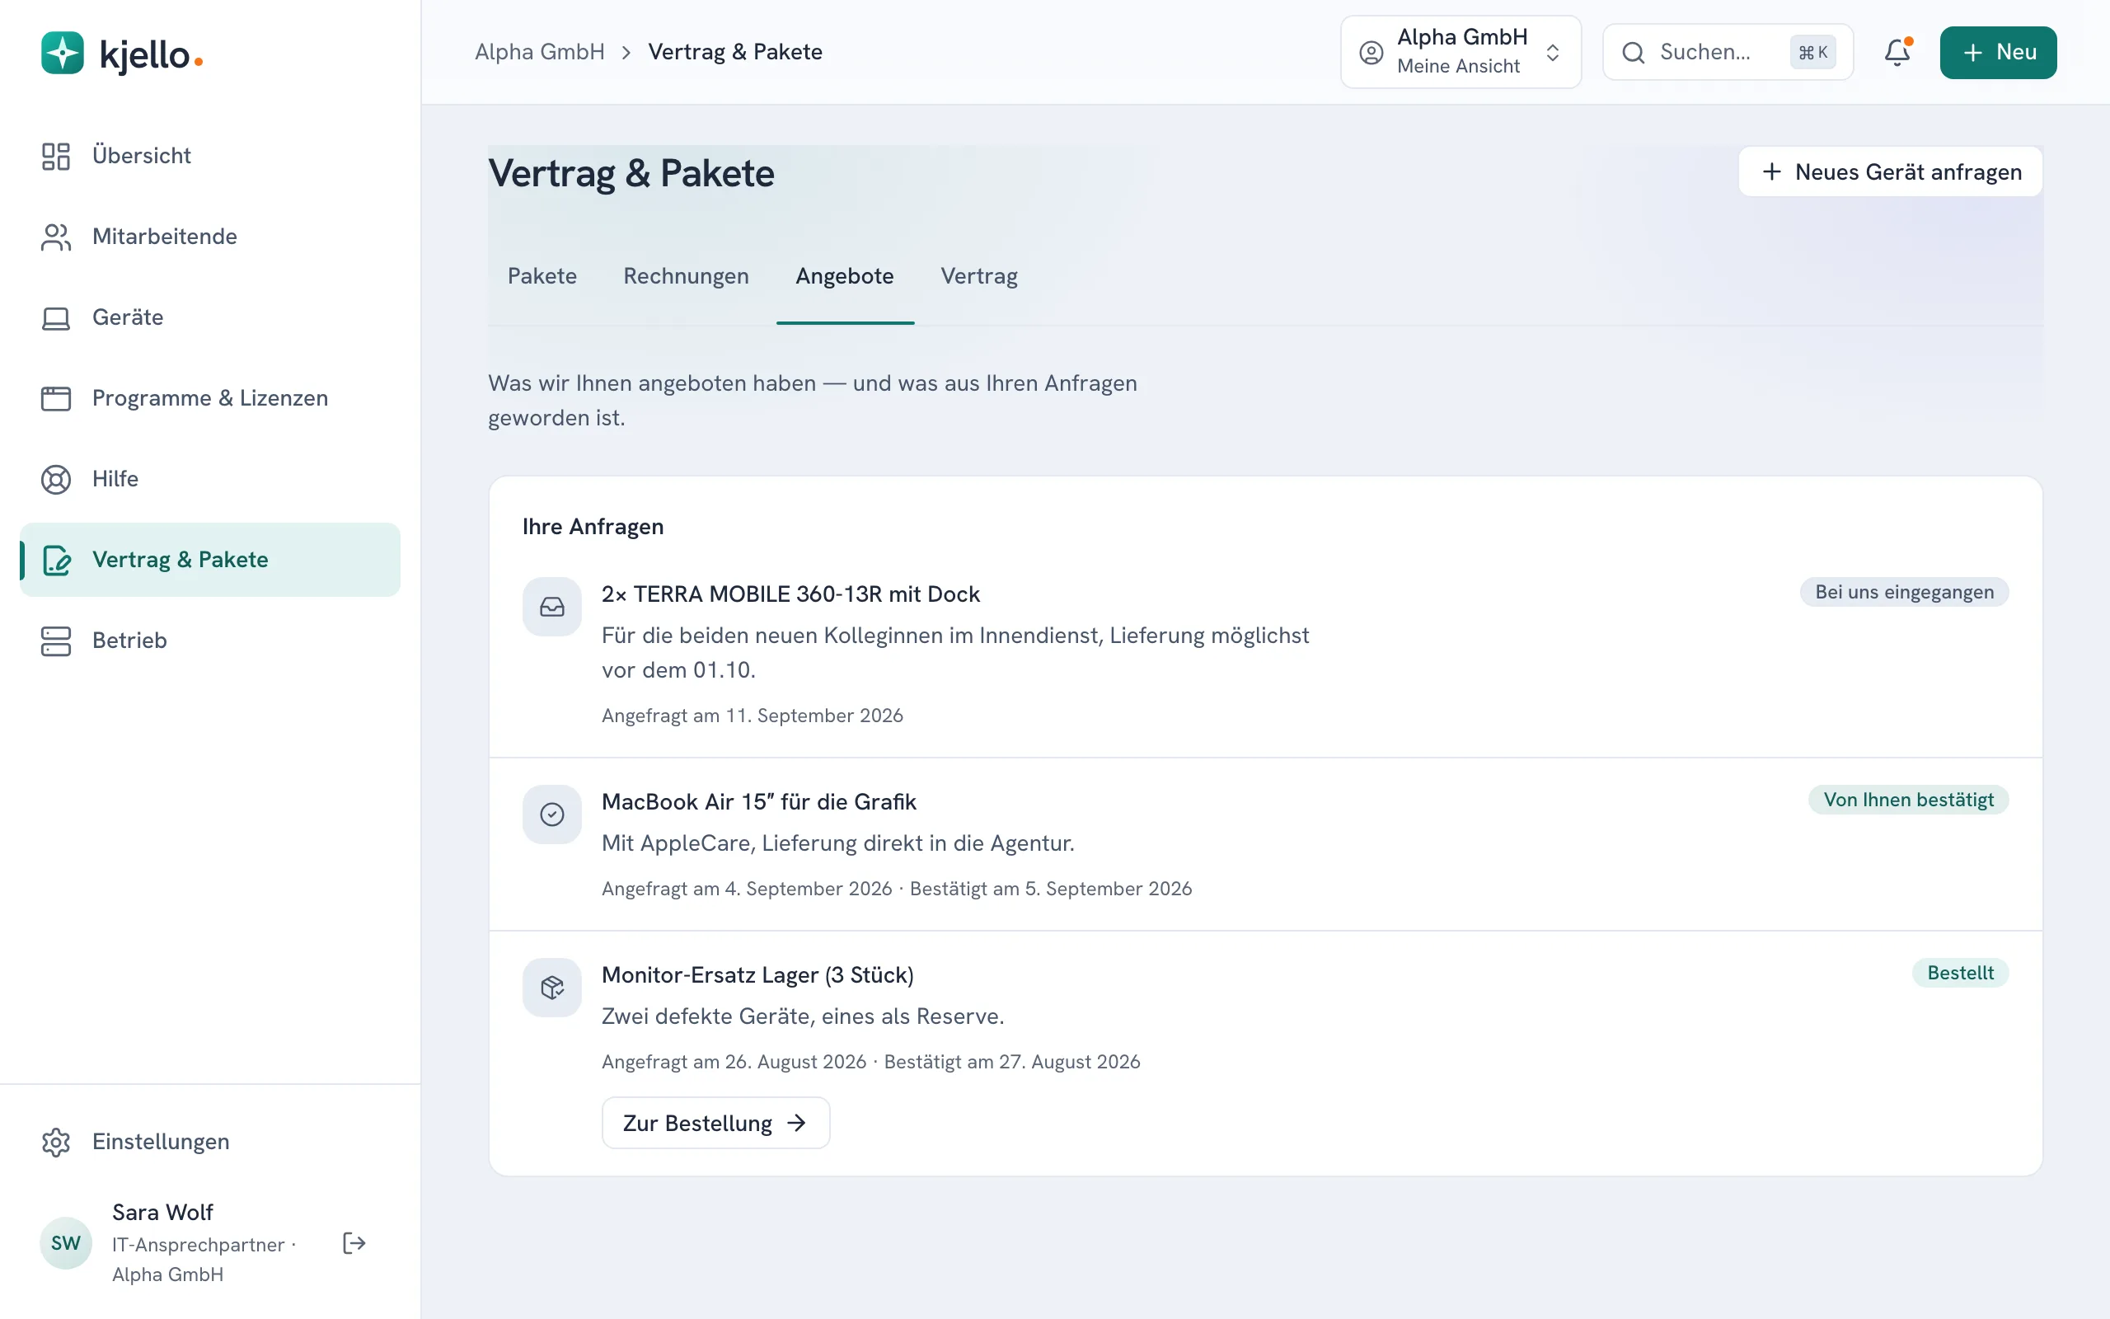The height and width of the screenshot is (1319, 2110).
Task: Click the green Neu button
Action: pos(1999,52)
